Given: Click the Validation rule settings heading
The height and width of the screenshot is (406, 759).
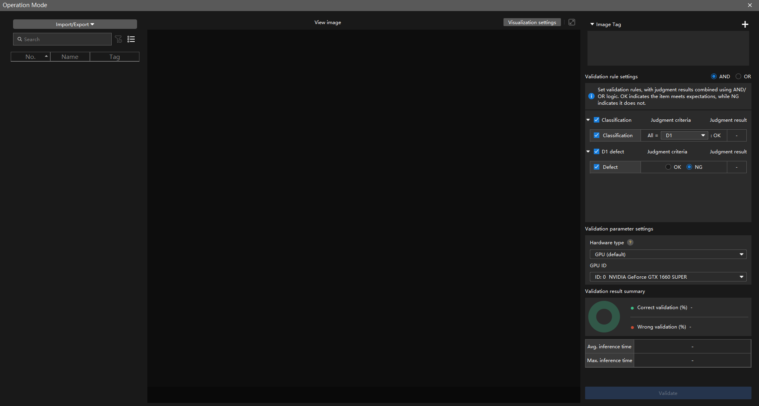Looking at the screenshot, I should pyautogui.click(x=611, y=76).
